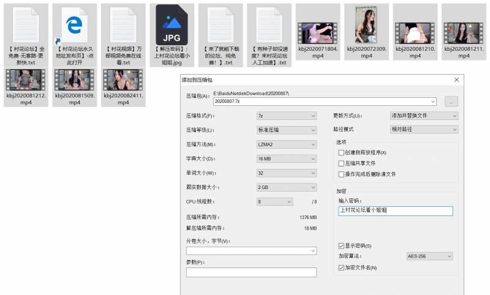Select video kbj2020071804.mp4
490x295 pixels.
(318, 33)
